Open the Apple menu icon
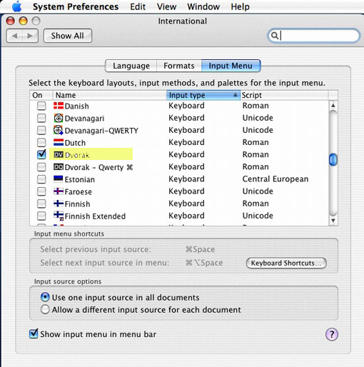This screenshot has width=364, height=367. pos(17,6)
